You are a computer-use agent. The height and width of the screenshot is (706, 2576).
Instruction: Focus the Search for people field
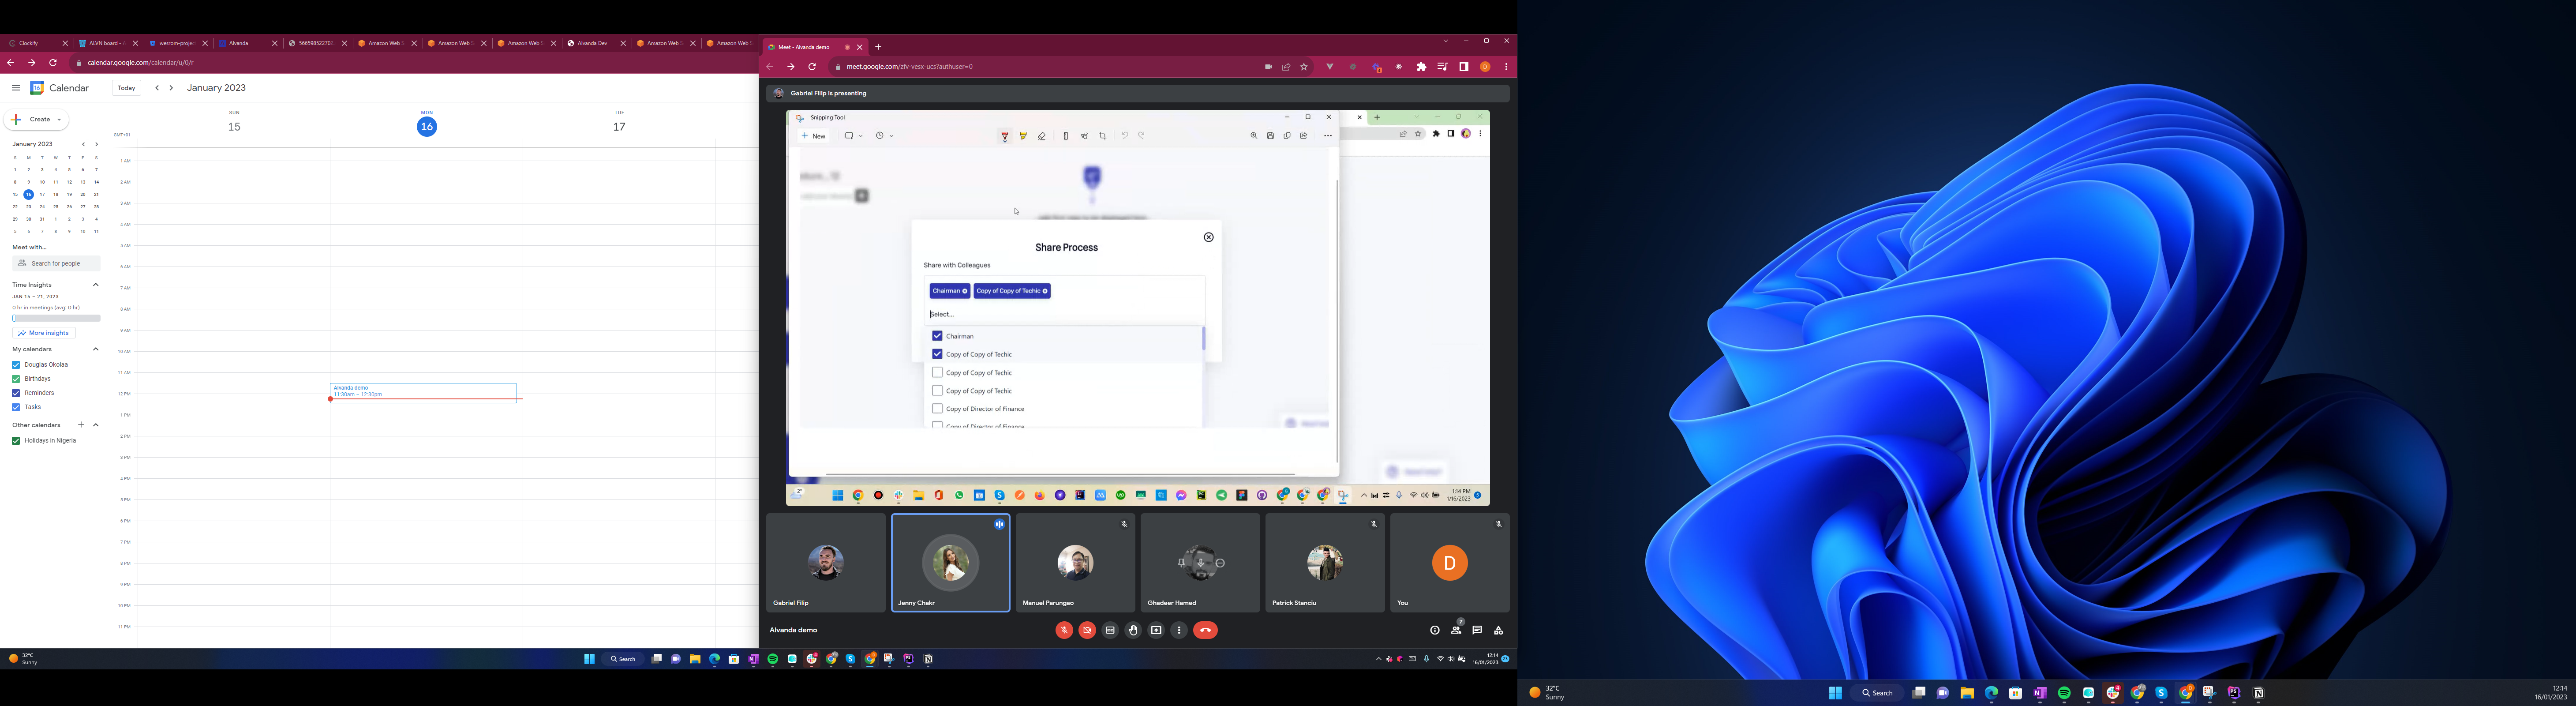56,263
